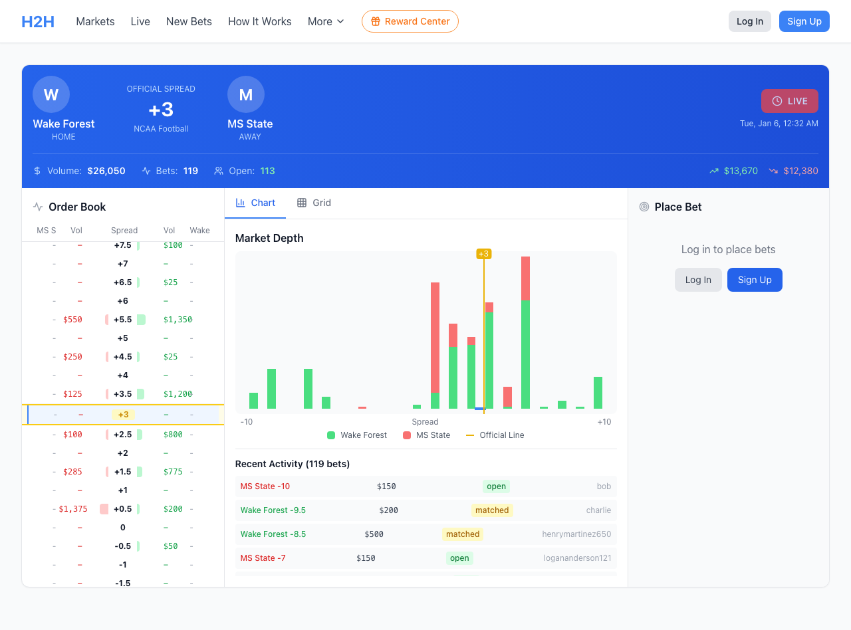This screenshot has width=851, height=630.
Task: Click the MS State 'M' team avatar
Action: pos(246,94)
